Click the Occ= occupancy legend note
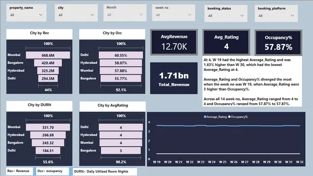The width and height of the screenshot is (313, 176). coord(53,171)
